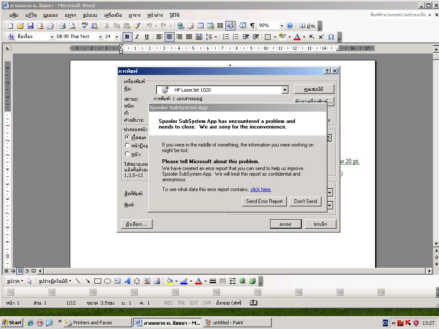This screenshot has width=439, height=329.
Task: Click the Insert Table icon
Action: tap(201, 26)
